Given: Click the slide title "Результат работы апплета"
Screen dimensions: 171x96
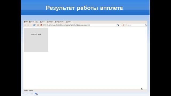Looking at the screenshot, I should [x=84, y=8].
